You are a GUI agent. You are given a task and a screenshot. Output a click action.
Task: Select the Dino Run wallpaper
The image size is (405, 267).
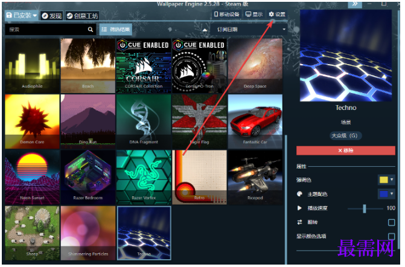point(88,121)
